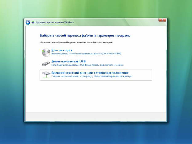Image resolution: width=192 pixels, height=144 pixels.
Task: Click the USB flash drive icon
Action: pos(46,64)
